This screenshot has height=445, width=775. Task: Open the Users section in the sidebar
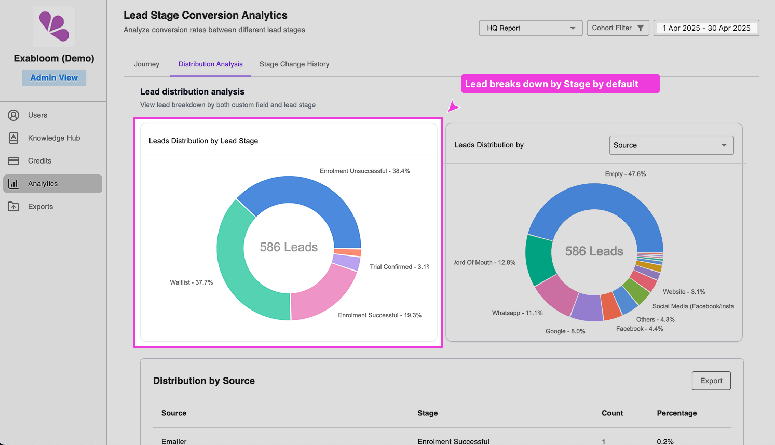[x=38, y=115]
